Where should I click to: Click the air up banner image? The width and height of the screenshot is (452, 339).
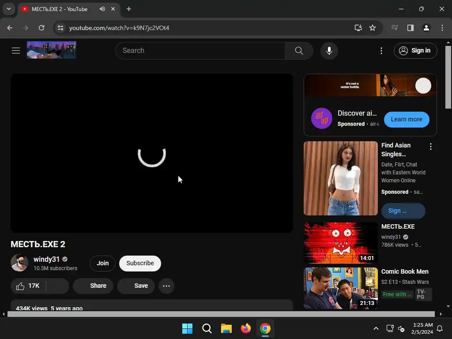click(370, 85)
